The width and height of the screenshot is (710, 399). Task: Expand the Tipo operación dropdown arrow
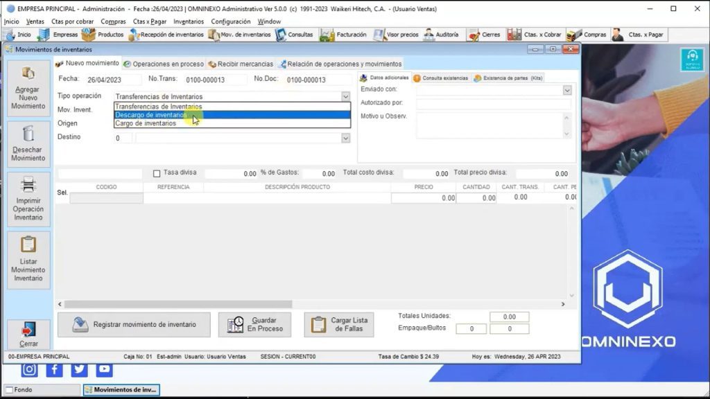[345, 96]
